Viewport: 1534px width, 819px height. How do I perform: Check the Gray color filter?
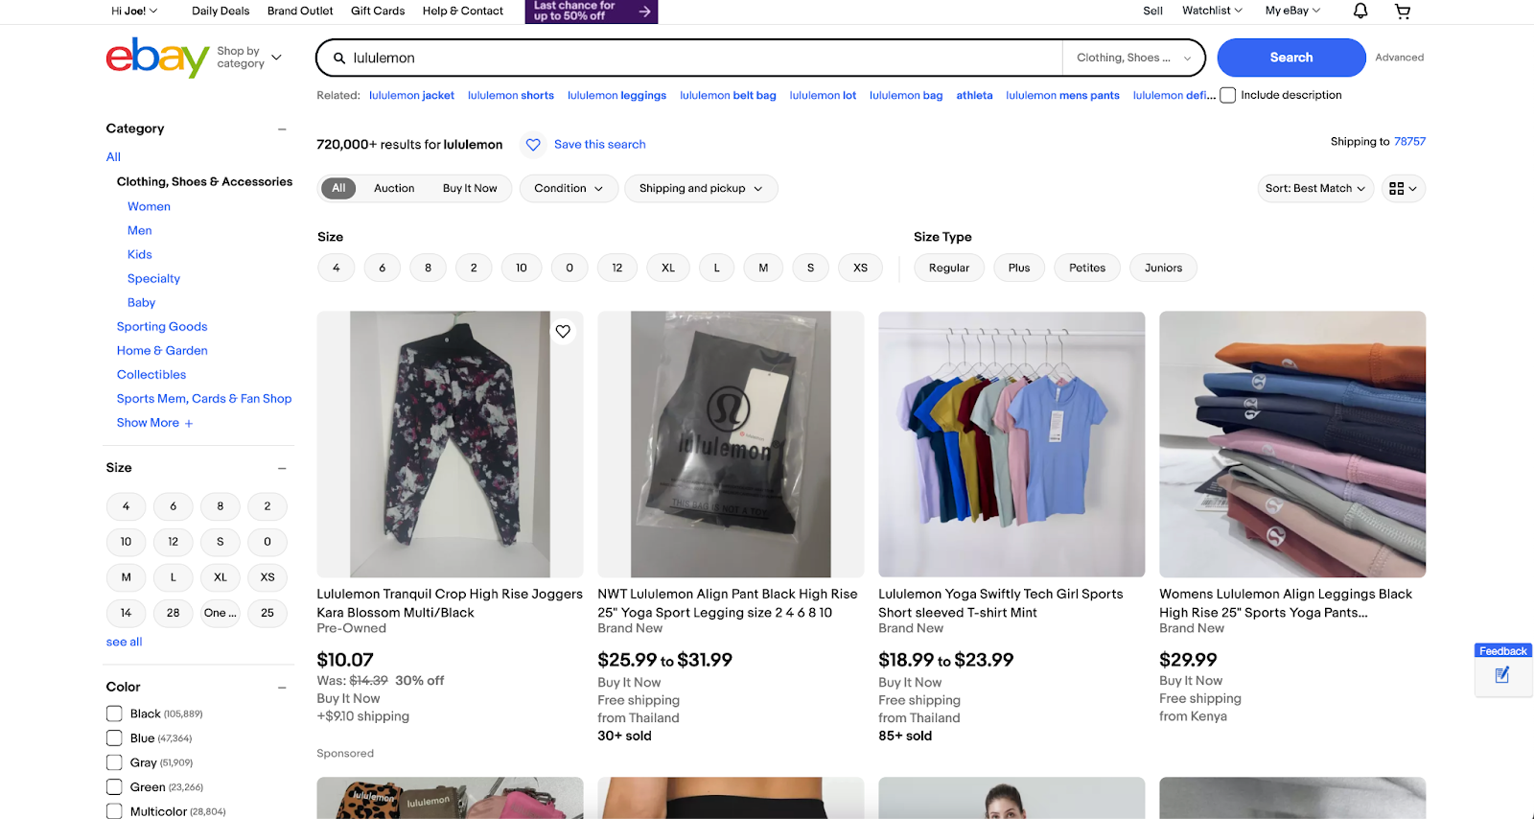click(114, 762)
